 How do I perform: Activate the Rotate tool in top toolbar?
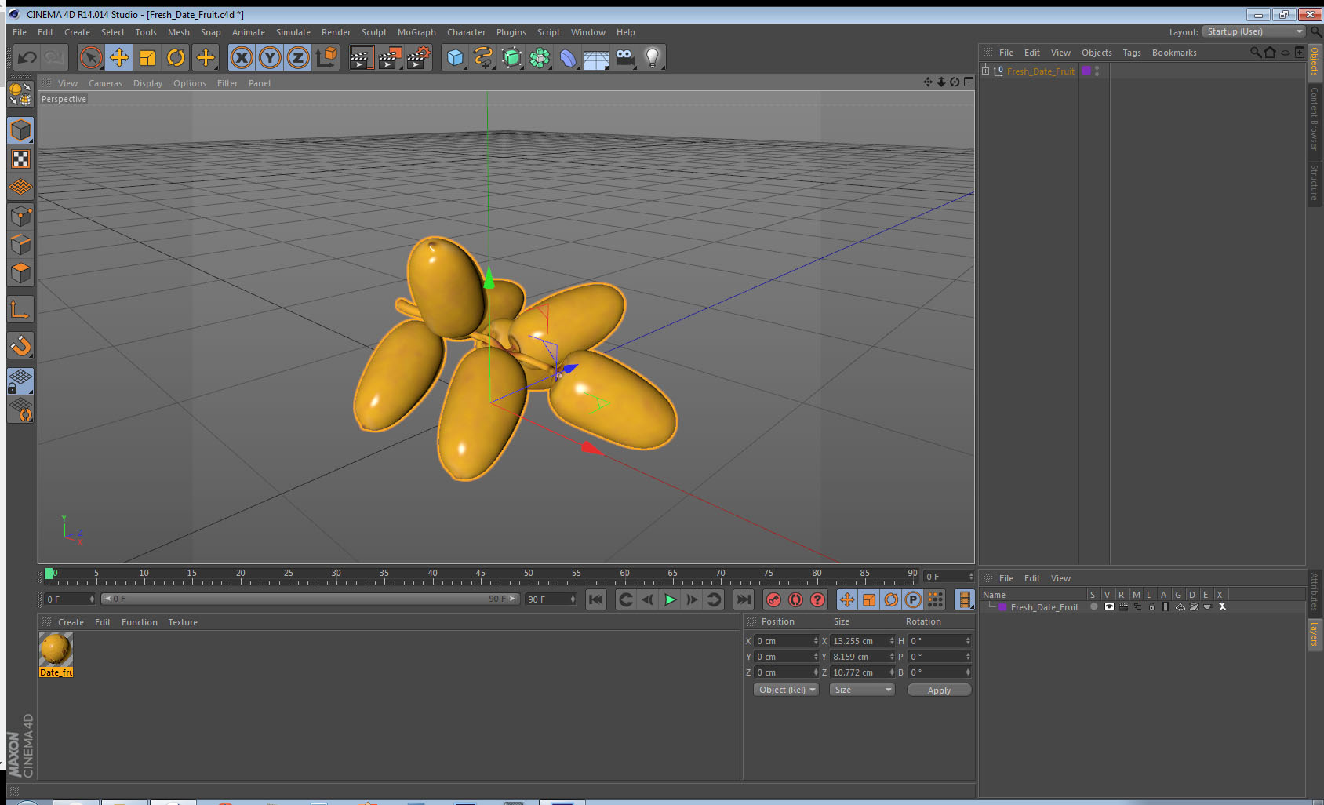(176, 57)
